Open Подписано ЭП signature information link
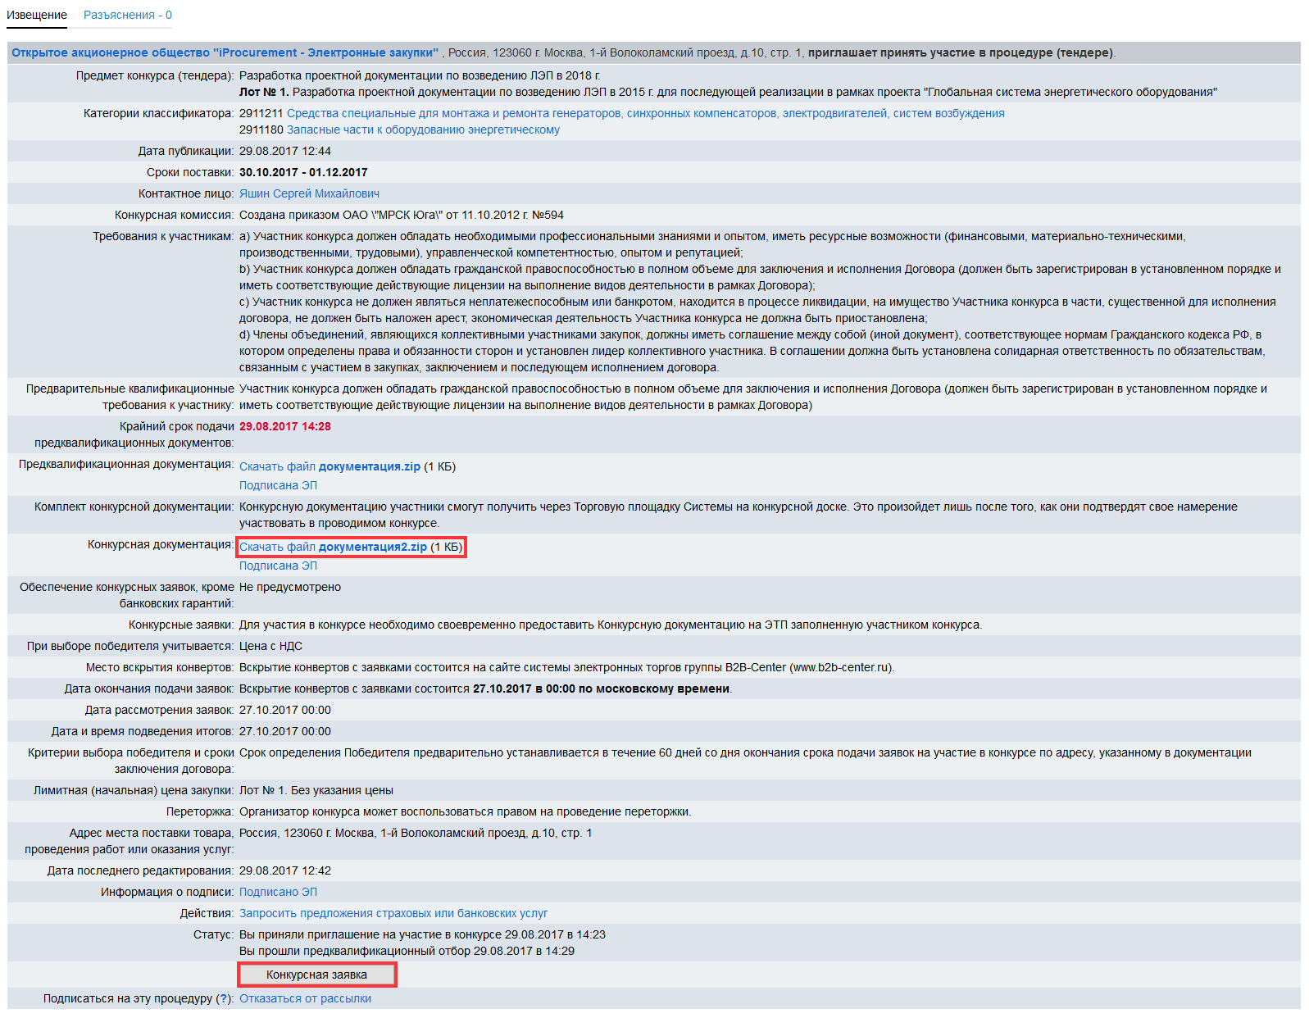1309x1018 pixels. tap(278, 892)
